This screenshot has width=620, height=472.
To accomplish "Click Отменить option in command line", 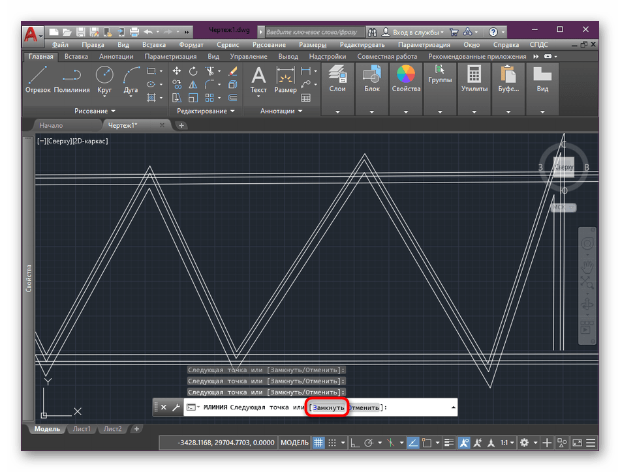I will coord(364,407).
